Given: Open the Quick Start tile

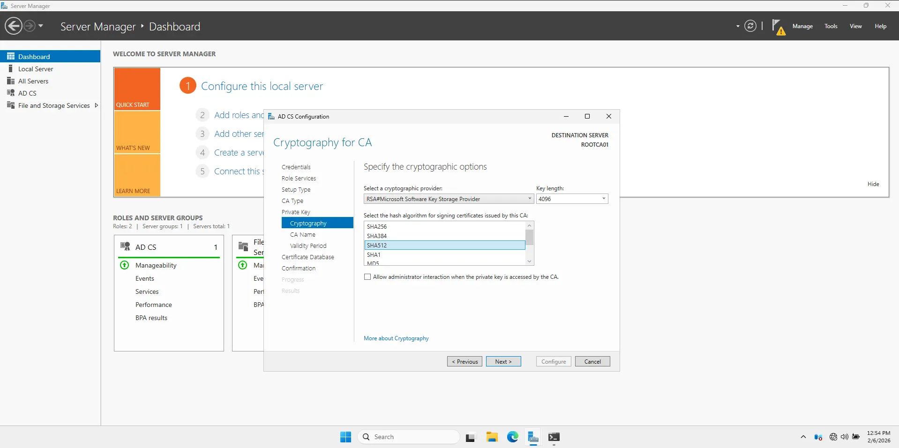Looking at the screenshot, I should (137, 89).
